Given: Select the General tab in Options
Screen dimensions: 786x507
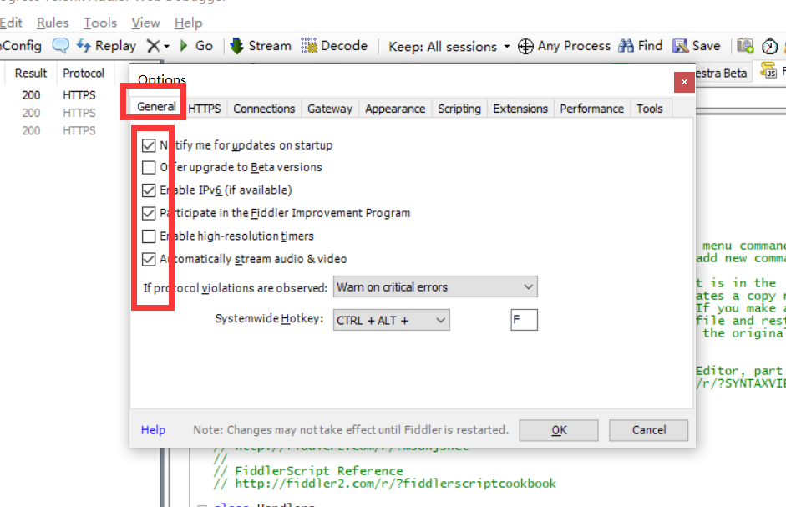Looking at the screenshot, I should [x=156, y=106].
